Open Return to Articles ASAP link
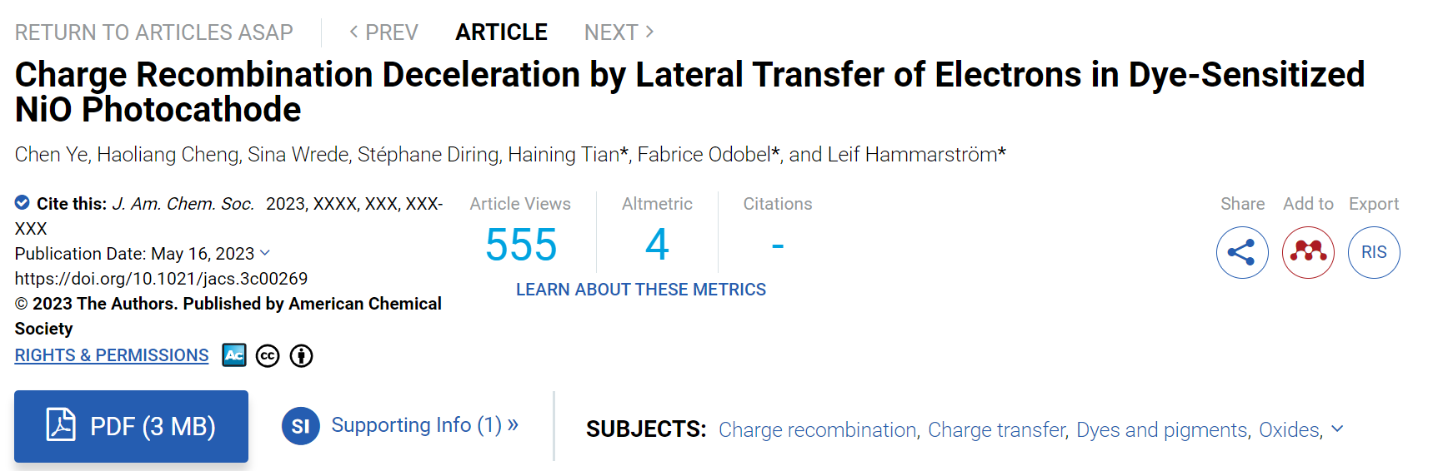Image resolution: width=1438 pixels, height=471 pixels. [154, 32]
